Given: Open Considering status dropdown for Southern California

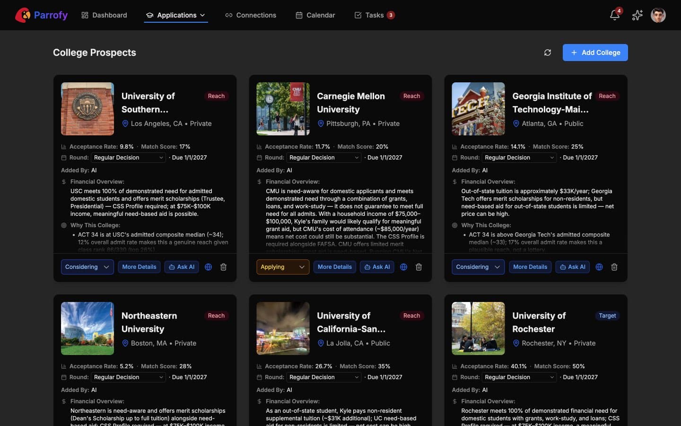Looking at the screenshot, I should coord(87,267).
